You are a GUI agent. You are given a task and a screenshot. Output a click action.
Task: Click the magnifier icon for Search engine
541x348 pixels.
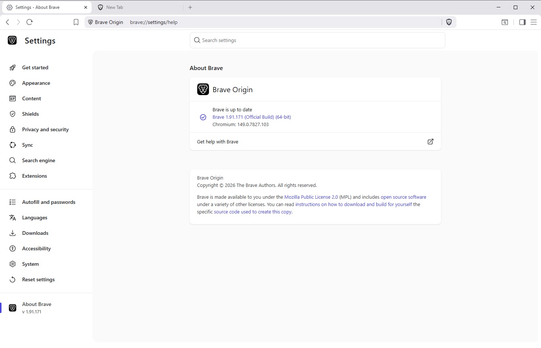(13, 160)
